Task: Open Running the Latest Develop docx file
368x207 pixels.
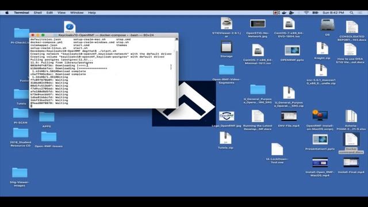Action: 258,116
